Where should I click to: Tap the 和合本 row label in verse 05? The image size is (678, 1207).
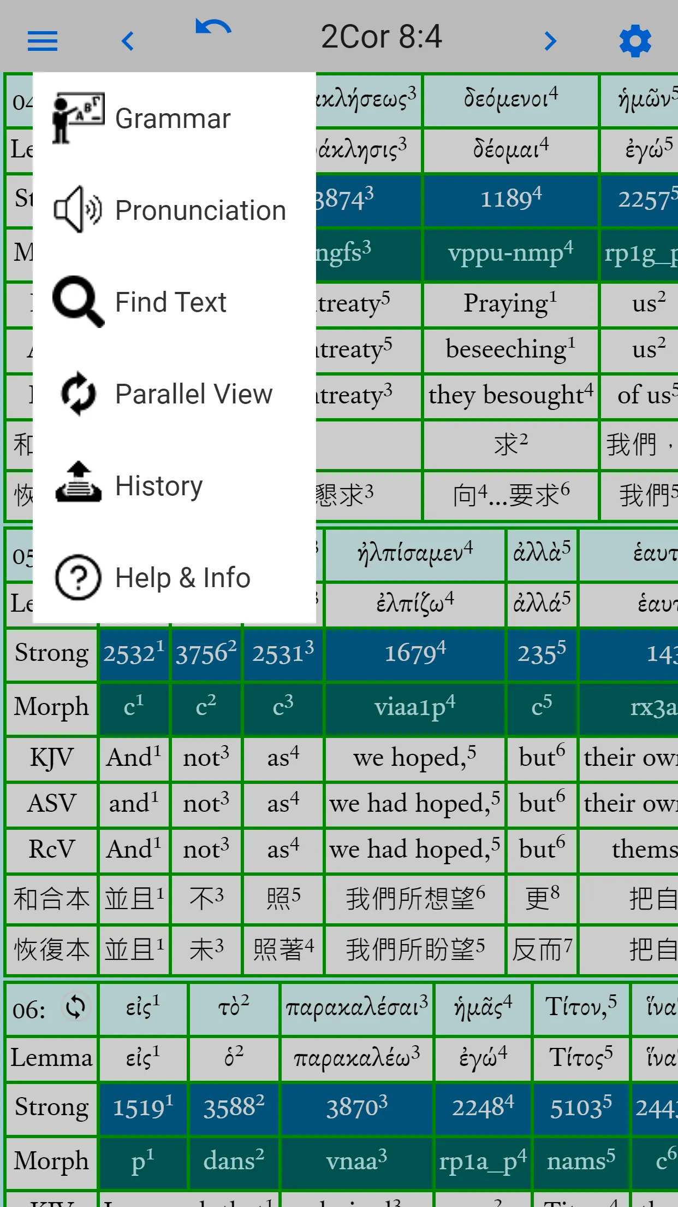[x=52, y=899]
